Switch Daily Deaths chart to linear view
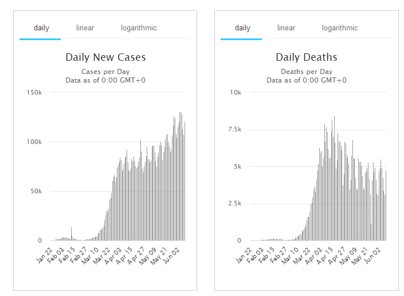 [x=286, y=28]
